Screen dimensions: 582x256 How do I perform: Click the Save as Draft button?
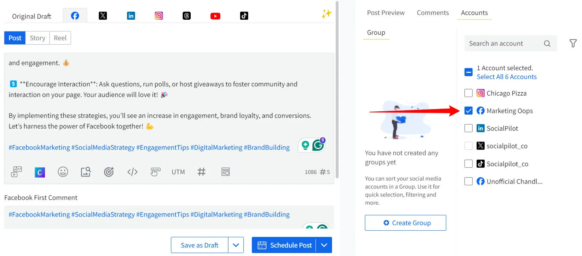pos(199,245)
